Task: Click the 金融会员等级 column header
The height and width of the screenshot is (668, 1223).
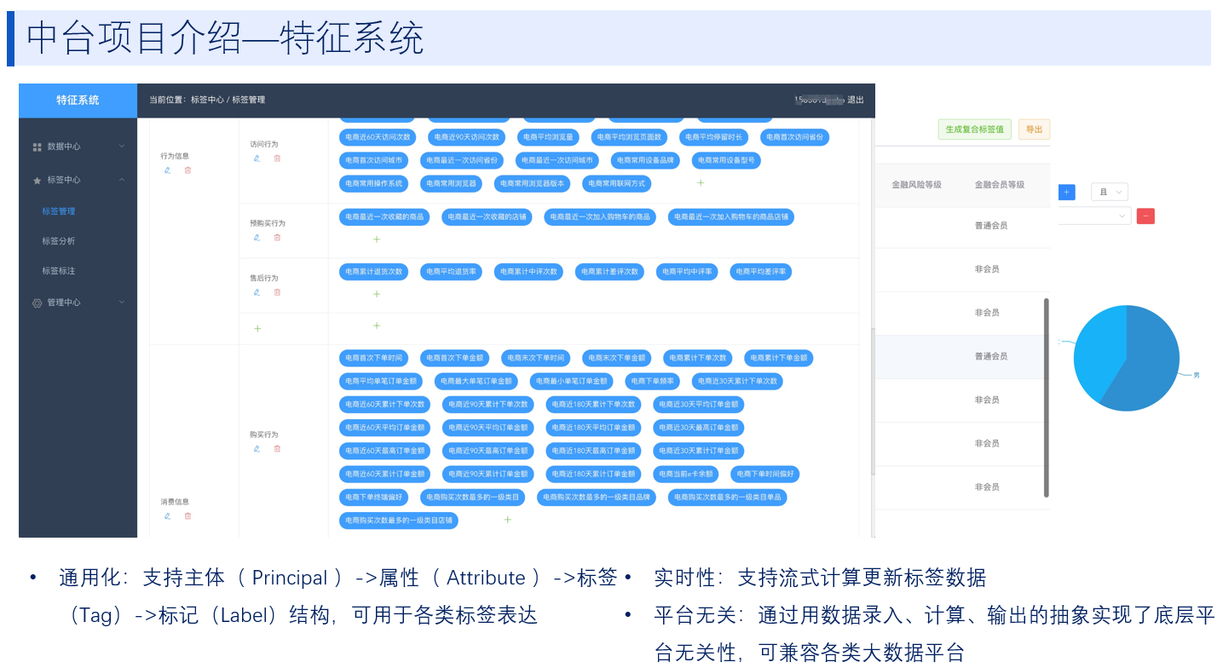Action: click(x=1000, y=185)
